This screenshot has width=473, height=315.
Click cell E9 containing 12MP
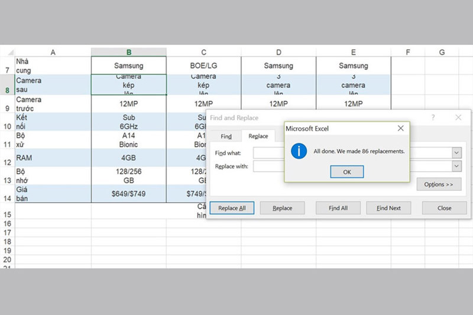coord(353,102)
